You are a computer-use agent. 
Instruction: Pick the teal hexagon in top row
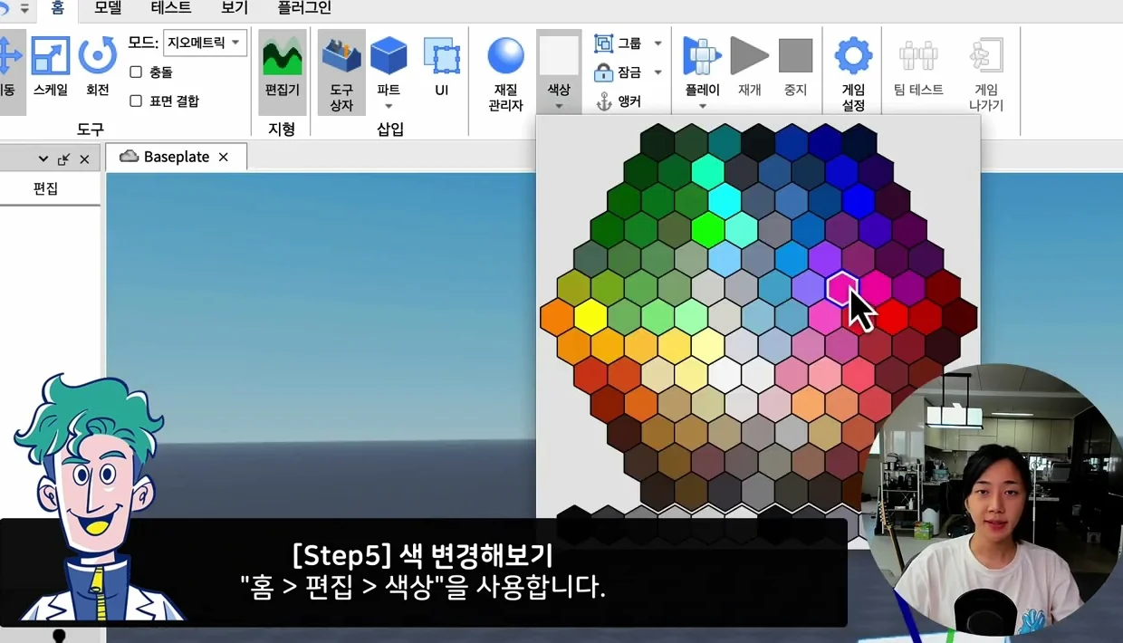coord(725,142)
